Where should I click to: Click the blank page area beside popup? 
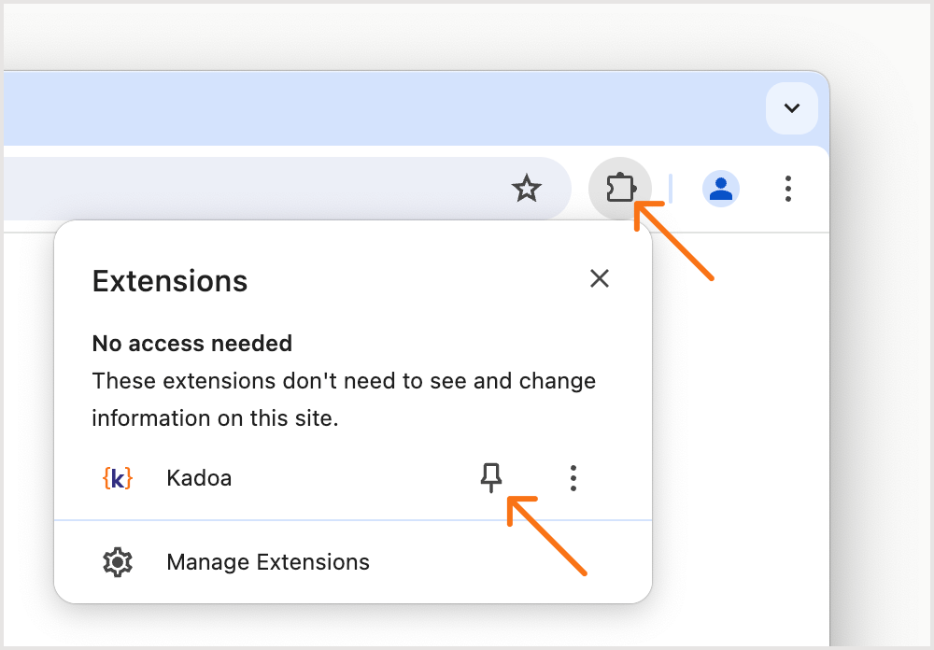pos(741,435)
